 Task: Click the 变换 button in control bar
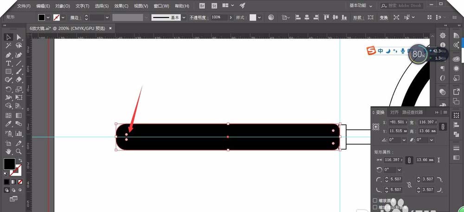384,18
